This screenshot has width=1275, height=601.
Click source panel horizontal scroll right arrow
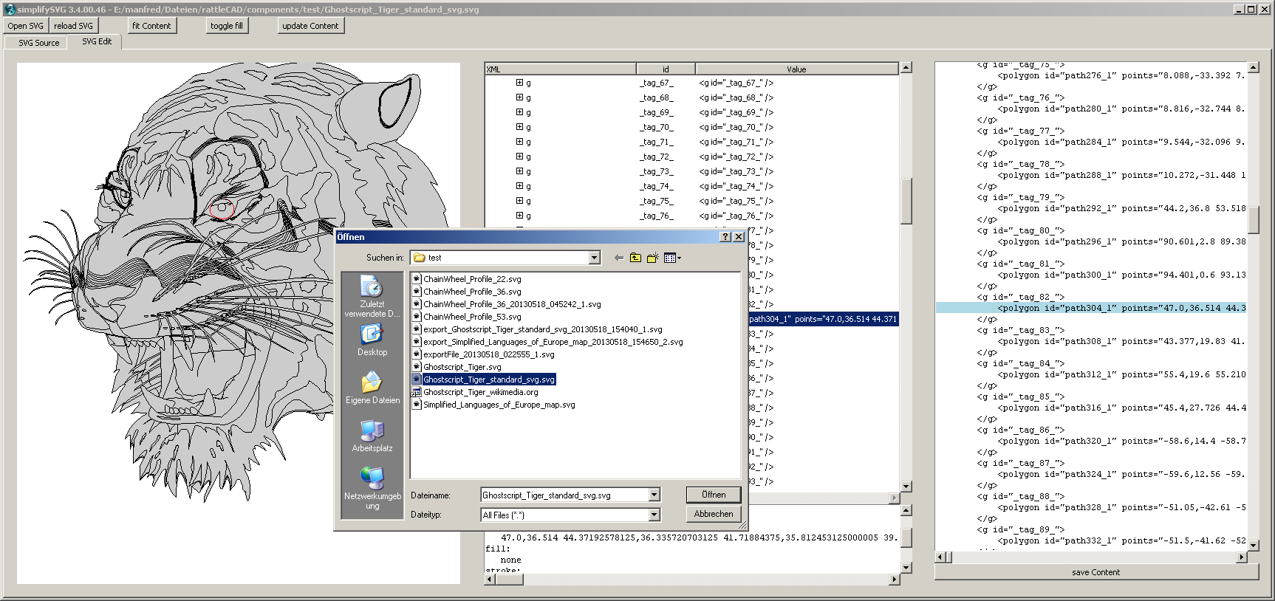click(1241, 557)
